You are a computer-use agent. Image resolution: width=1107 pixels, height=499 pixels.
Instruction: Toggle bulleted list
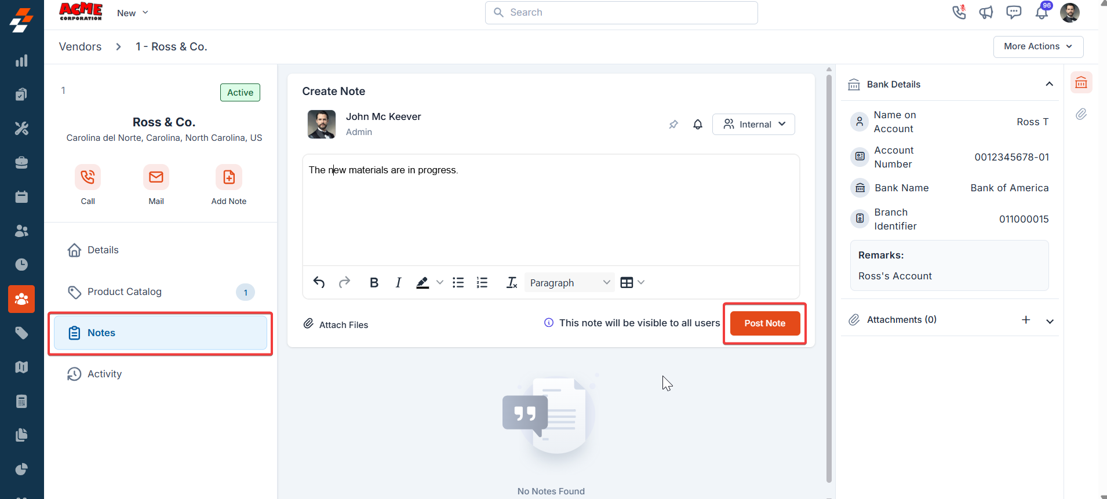[x=458, y=282]
